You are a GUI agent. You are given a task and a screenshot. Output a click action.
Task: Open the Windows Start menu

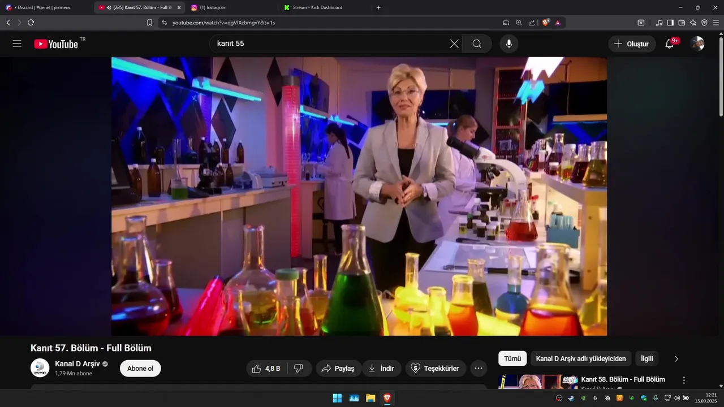pyautogui.click(x=337, y=398)
